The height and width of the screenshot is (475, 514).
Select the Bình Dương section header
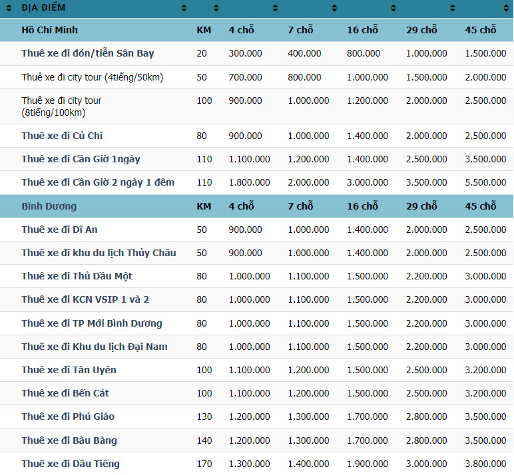49,206
